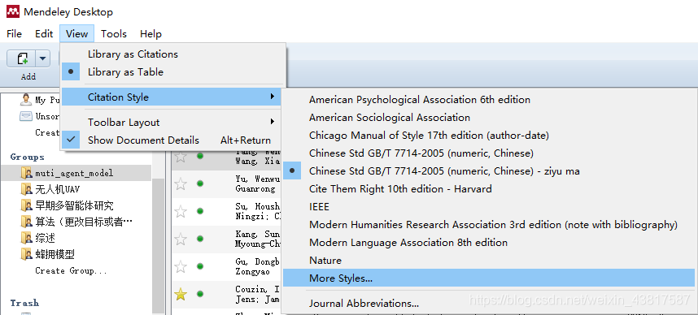This screenshot has height=315, width=698.
Task: Open the File menu
Action: [15, 34]
